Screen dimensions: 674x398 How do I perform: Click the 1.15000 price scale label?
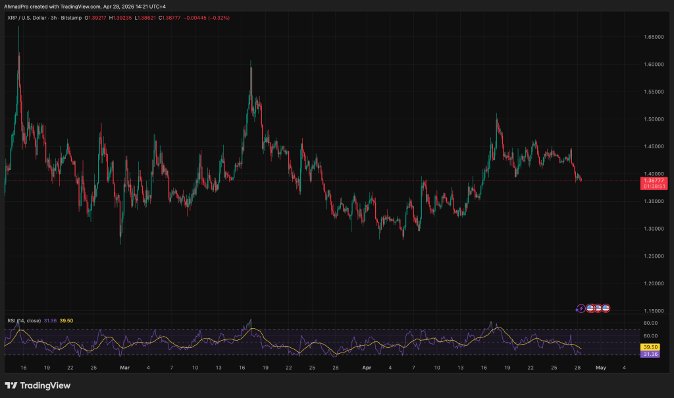coord(653,310)
